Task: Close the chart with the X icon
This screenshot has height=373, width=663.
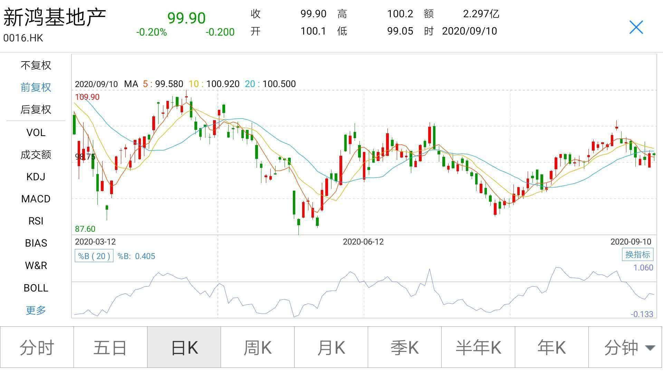Action: click(636, 27)
